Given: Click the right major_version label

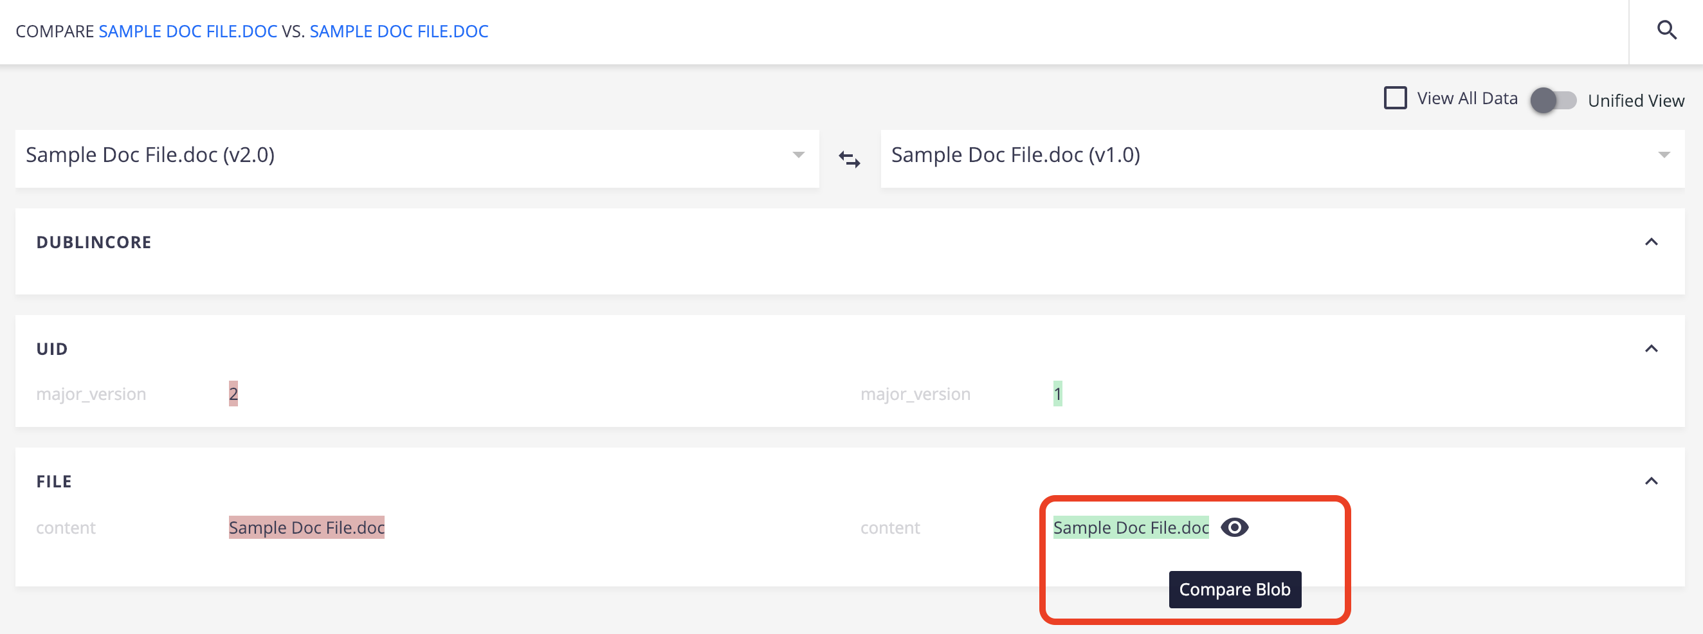Looking at the screenshot, I should (916, 394).
